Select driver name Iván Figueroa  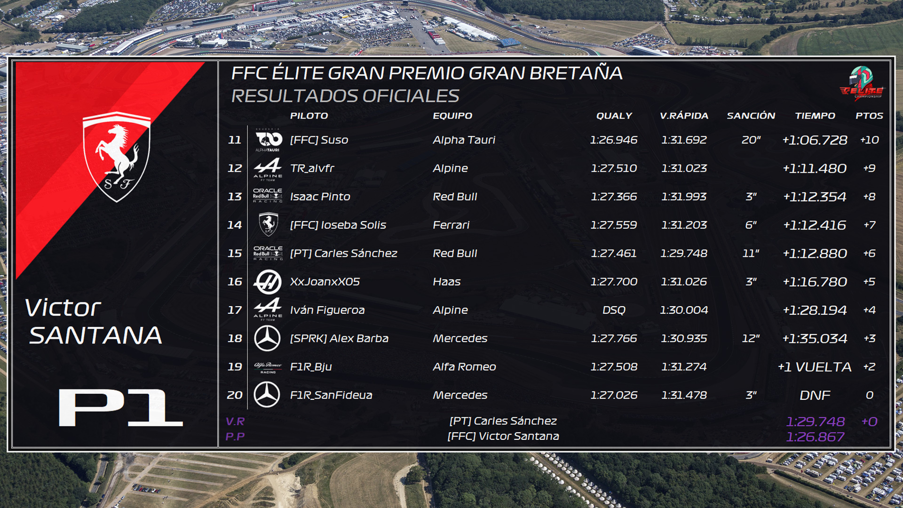point(327,310)
